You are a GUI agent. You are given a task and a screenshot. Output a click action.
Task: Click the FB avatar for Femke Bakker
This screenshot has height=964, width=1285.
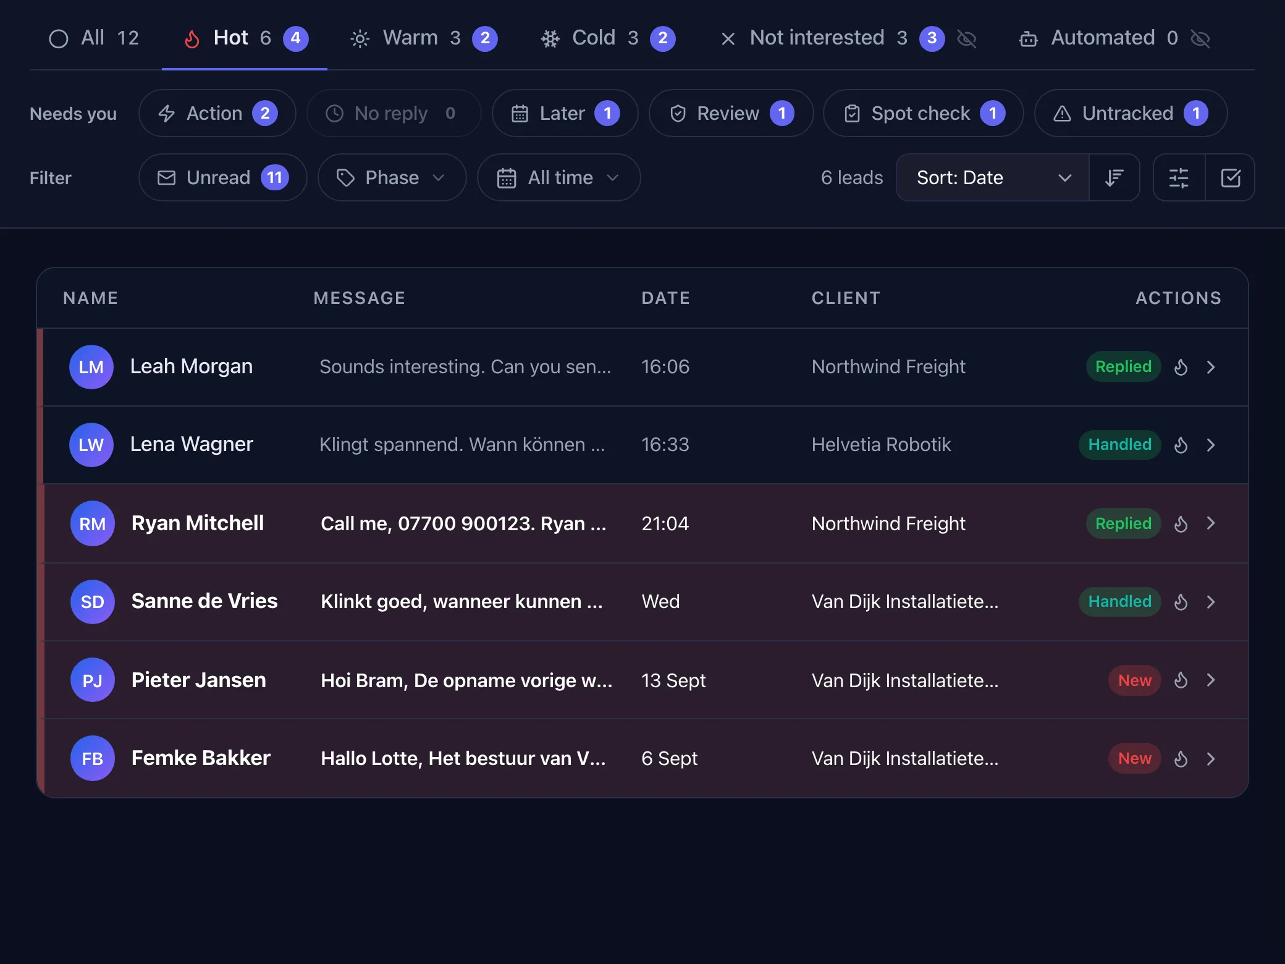pyautogui.click(x=93, y=759)
